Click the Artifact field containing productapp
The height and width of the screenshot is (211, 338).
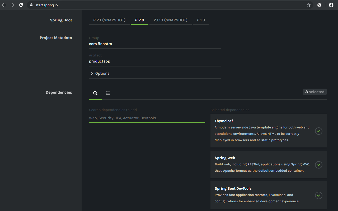155,61
